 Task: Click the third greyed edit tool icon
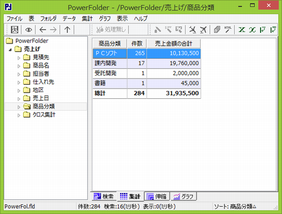click(x=179, y=29)
